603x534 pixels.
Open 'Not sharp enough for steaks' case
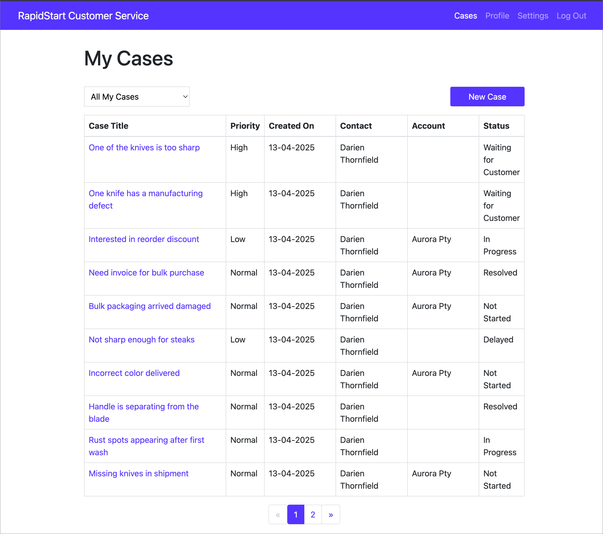[x=142, y=340]
